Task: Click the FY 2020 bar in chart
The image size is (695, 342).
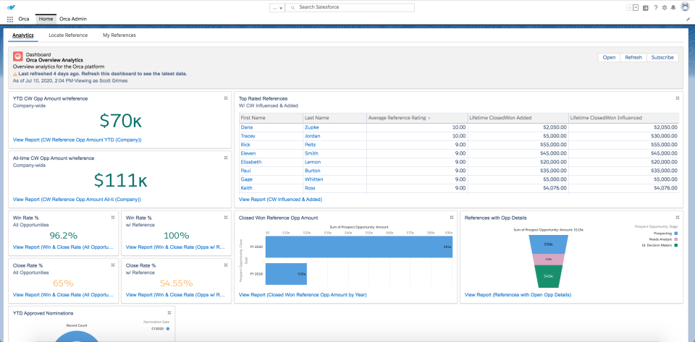Action: click(x=359, y=247)
